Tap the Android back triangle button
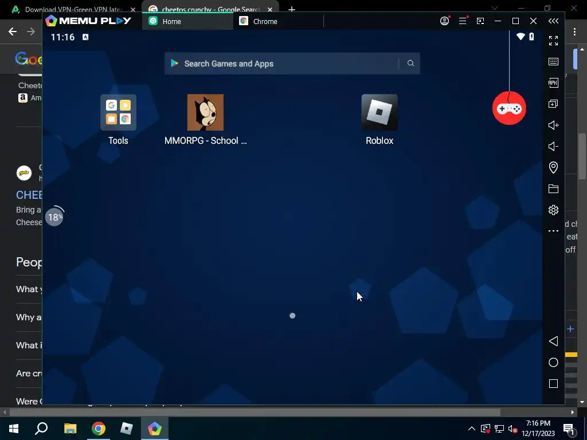 click(553, 341)
